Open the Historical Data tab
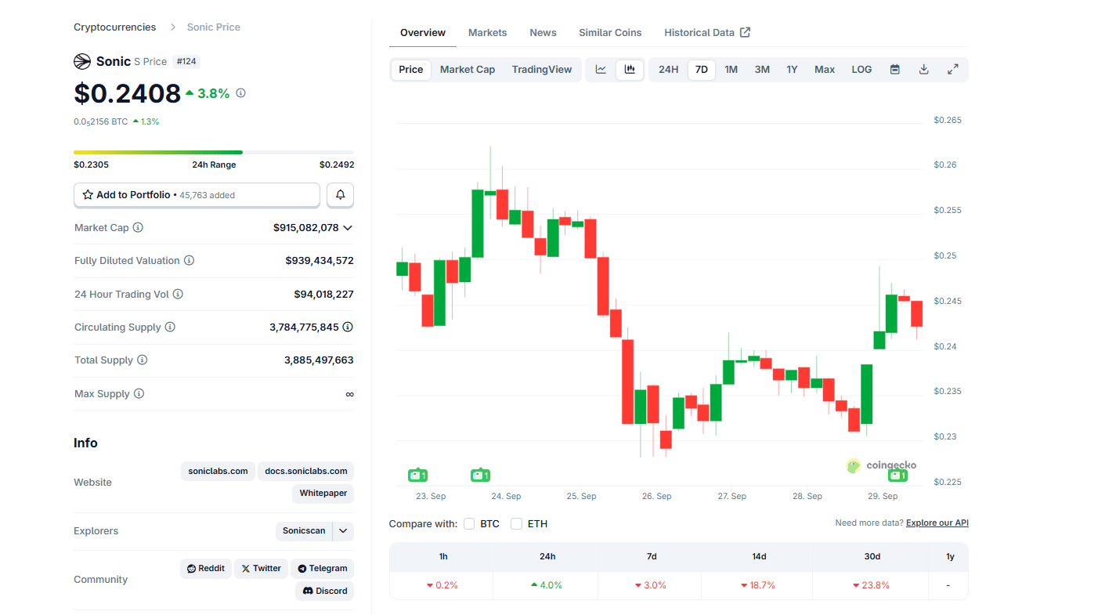 699,32
